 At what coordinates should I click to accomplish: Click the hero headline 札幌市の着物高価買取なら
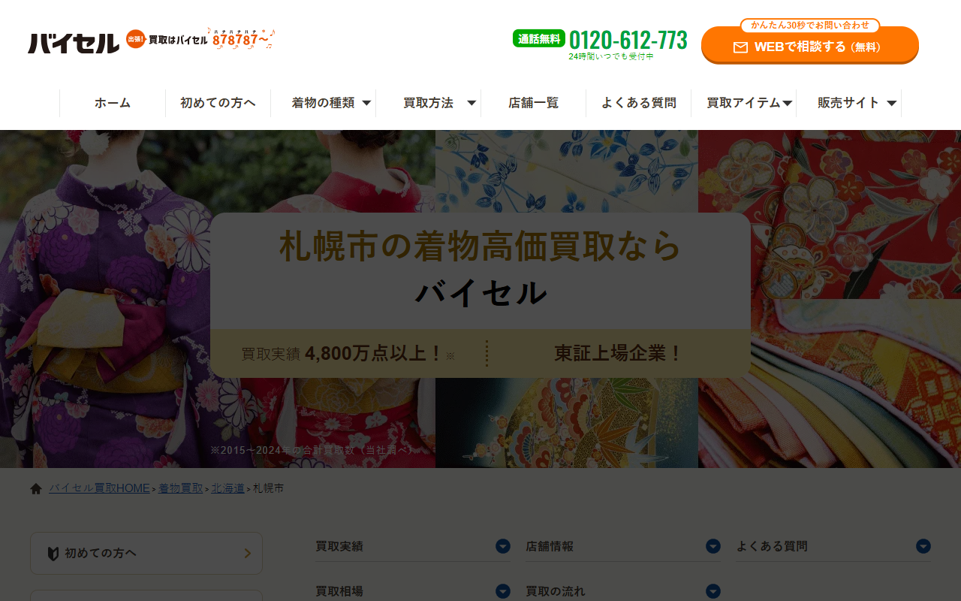coord(480,246)
